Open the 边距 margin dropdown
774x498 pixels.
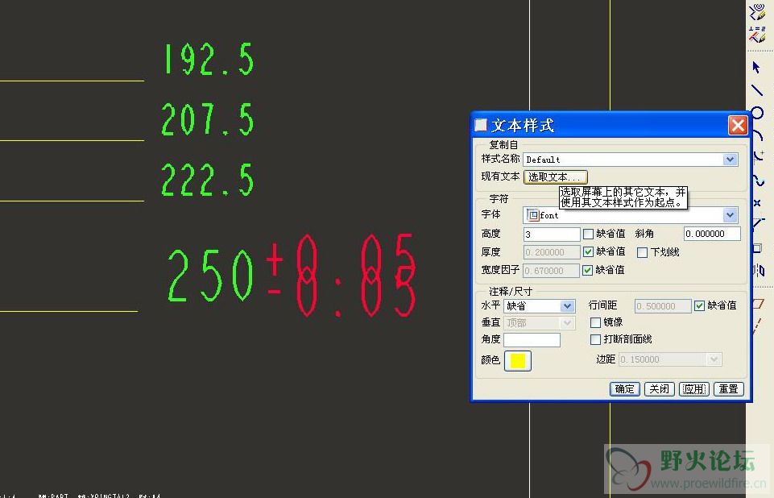click(714, 359)
